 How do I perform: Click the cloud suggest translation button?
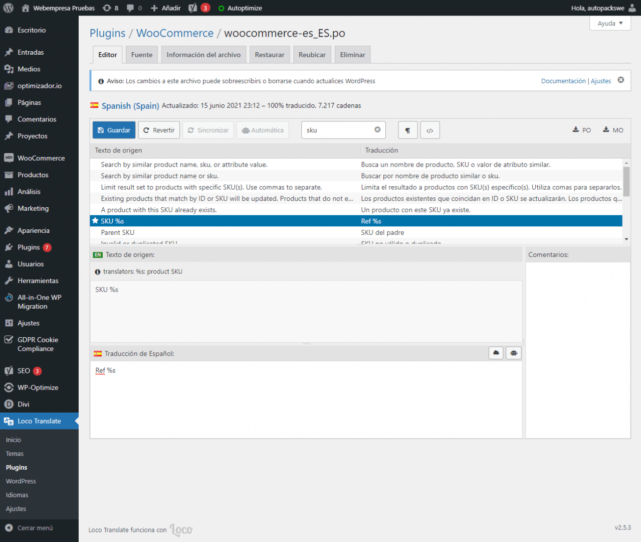496,353
